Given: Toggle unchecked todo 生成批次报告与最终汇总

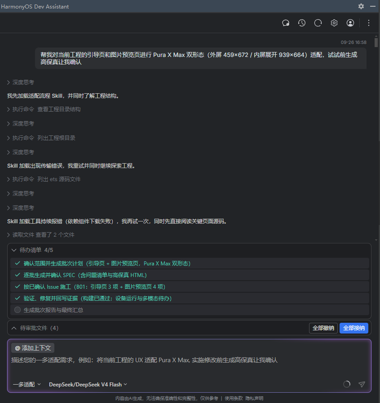Looking at the screenshot, I should pos(18,310).
